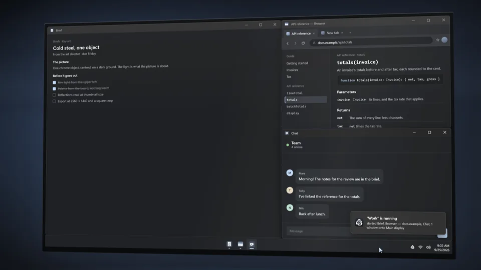Image resolution: width=481 pixels, height=270 pixels.
Task: Click the Invoice type in Parameters
Action: [x=359, y=99]
